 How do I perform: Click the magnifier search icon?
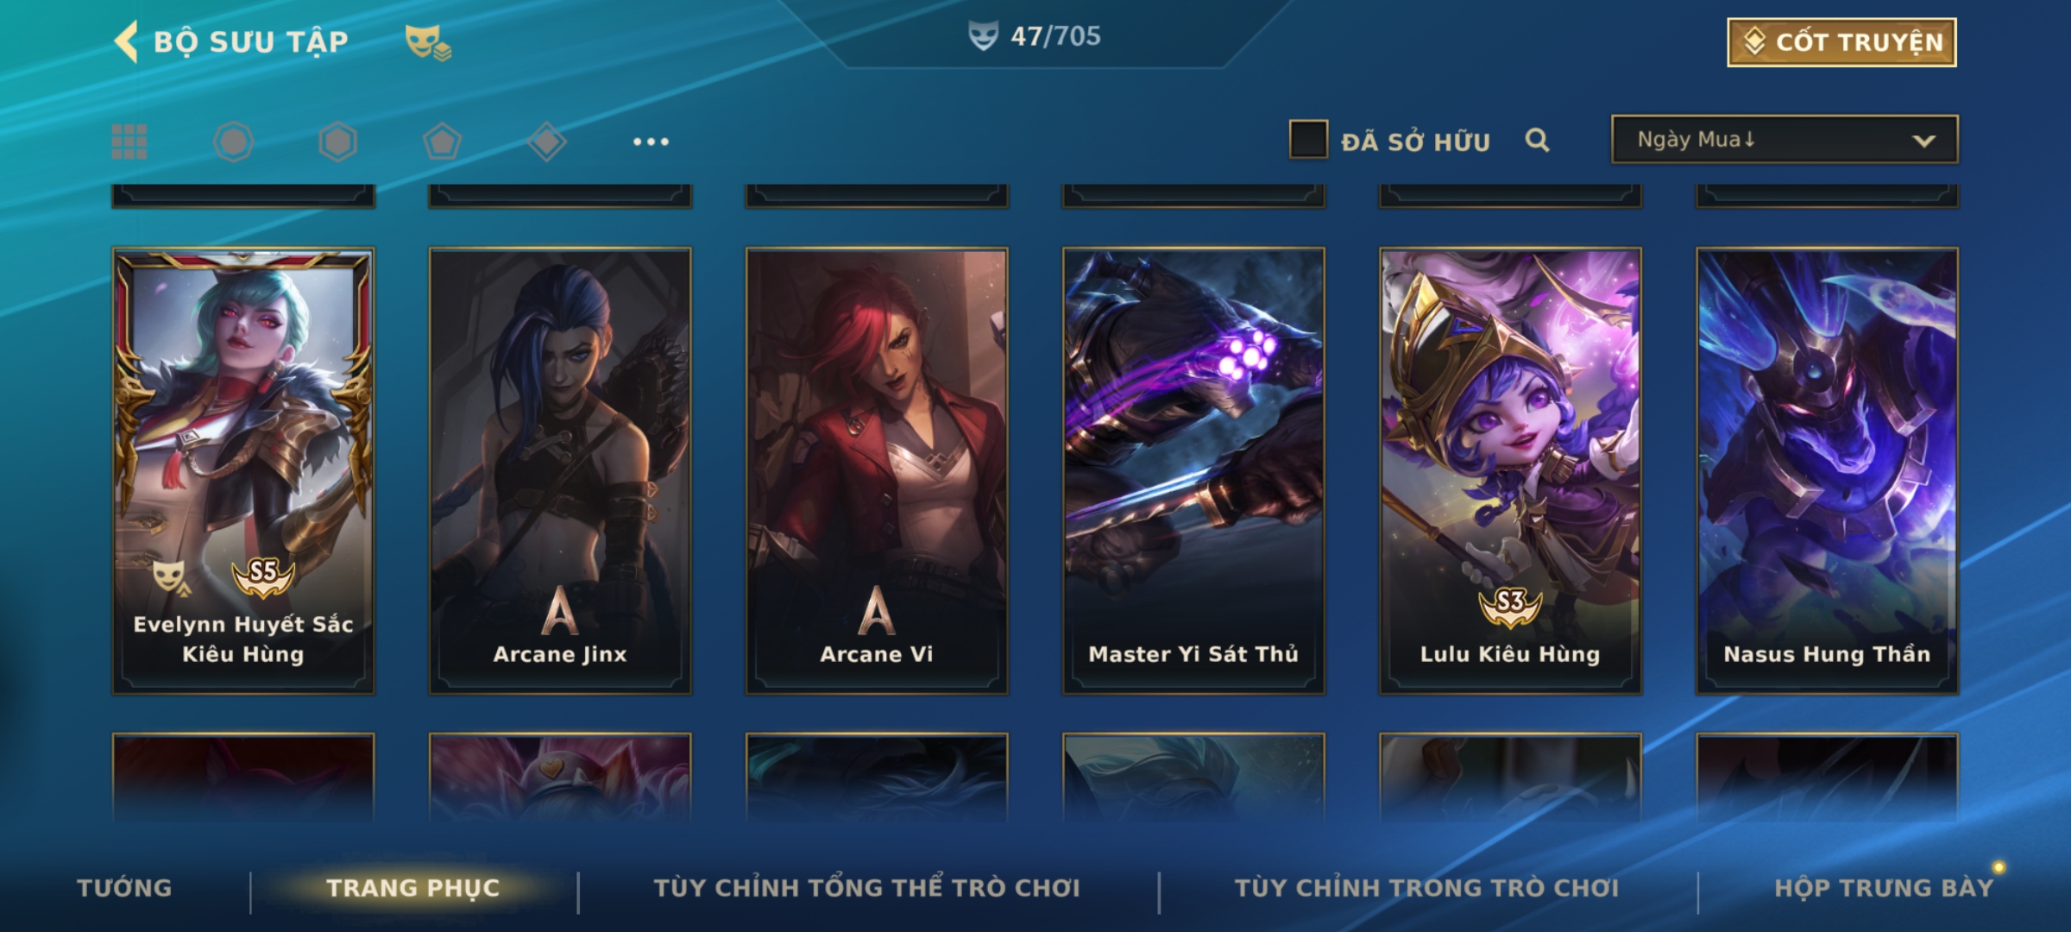[1537, 140]
